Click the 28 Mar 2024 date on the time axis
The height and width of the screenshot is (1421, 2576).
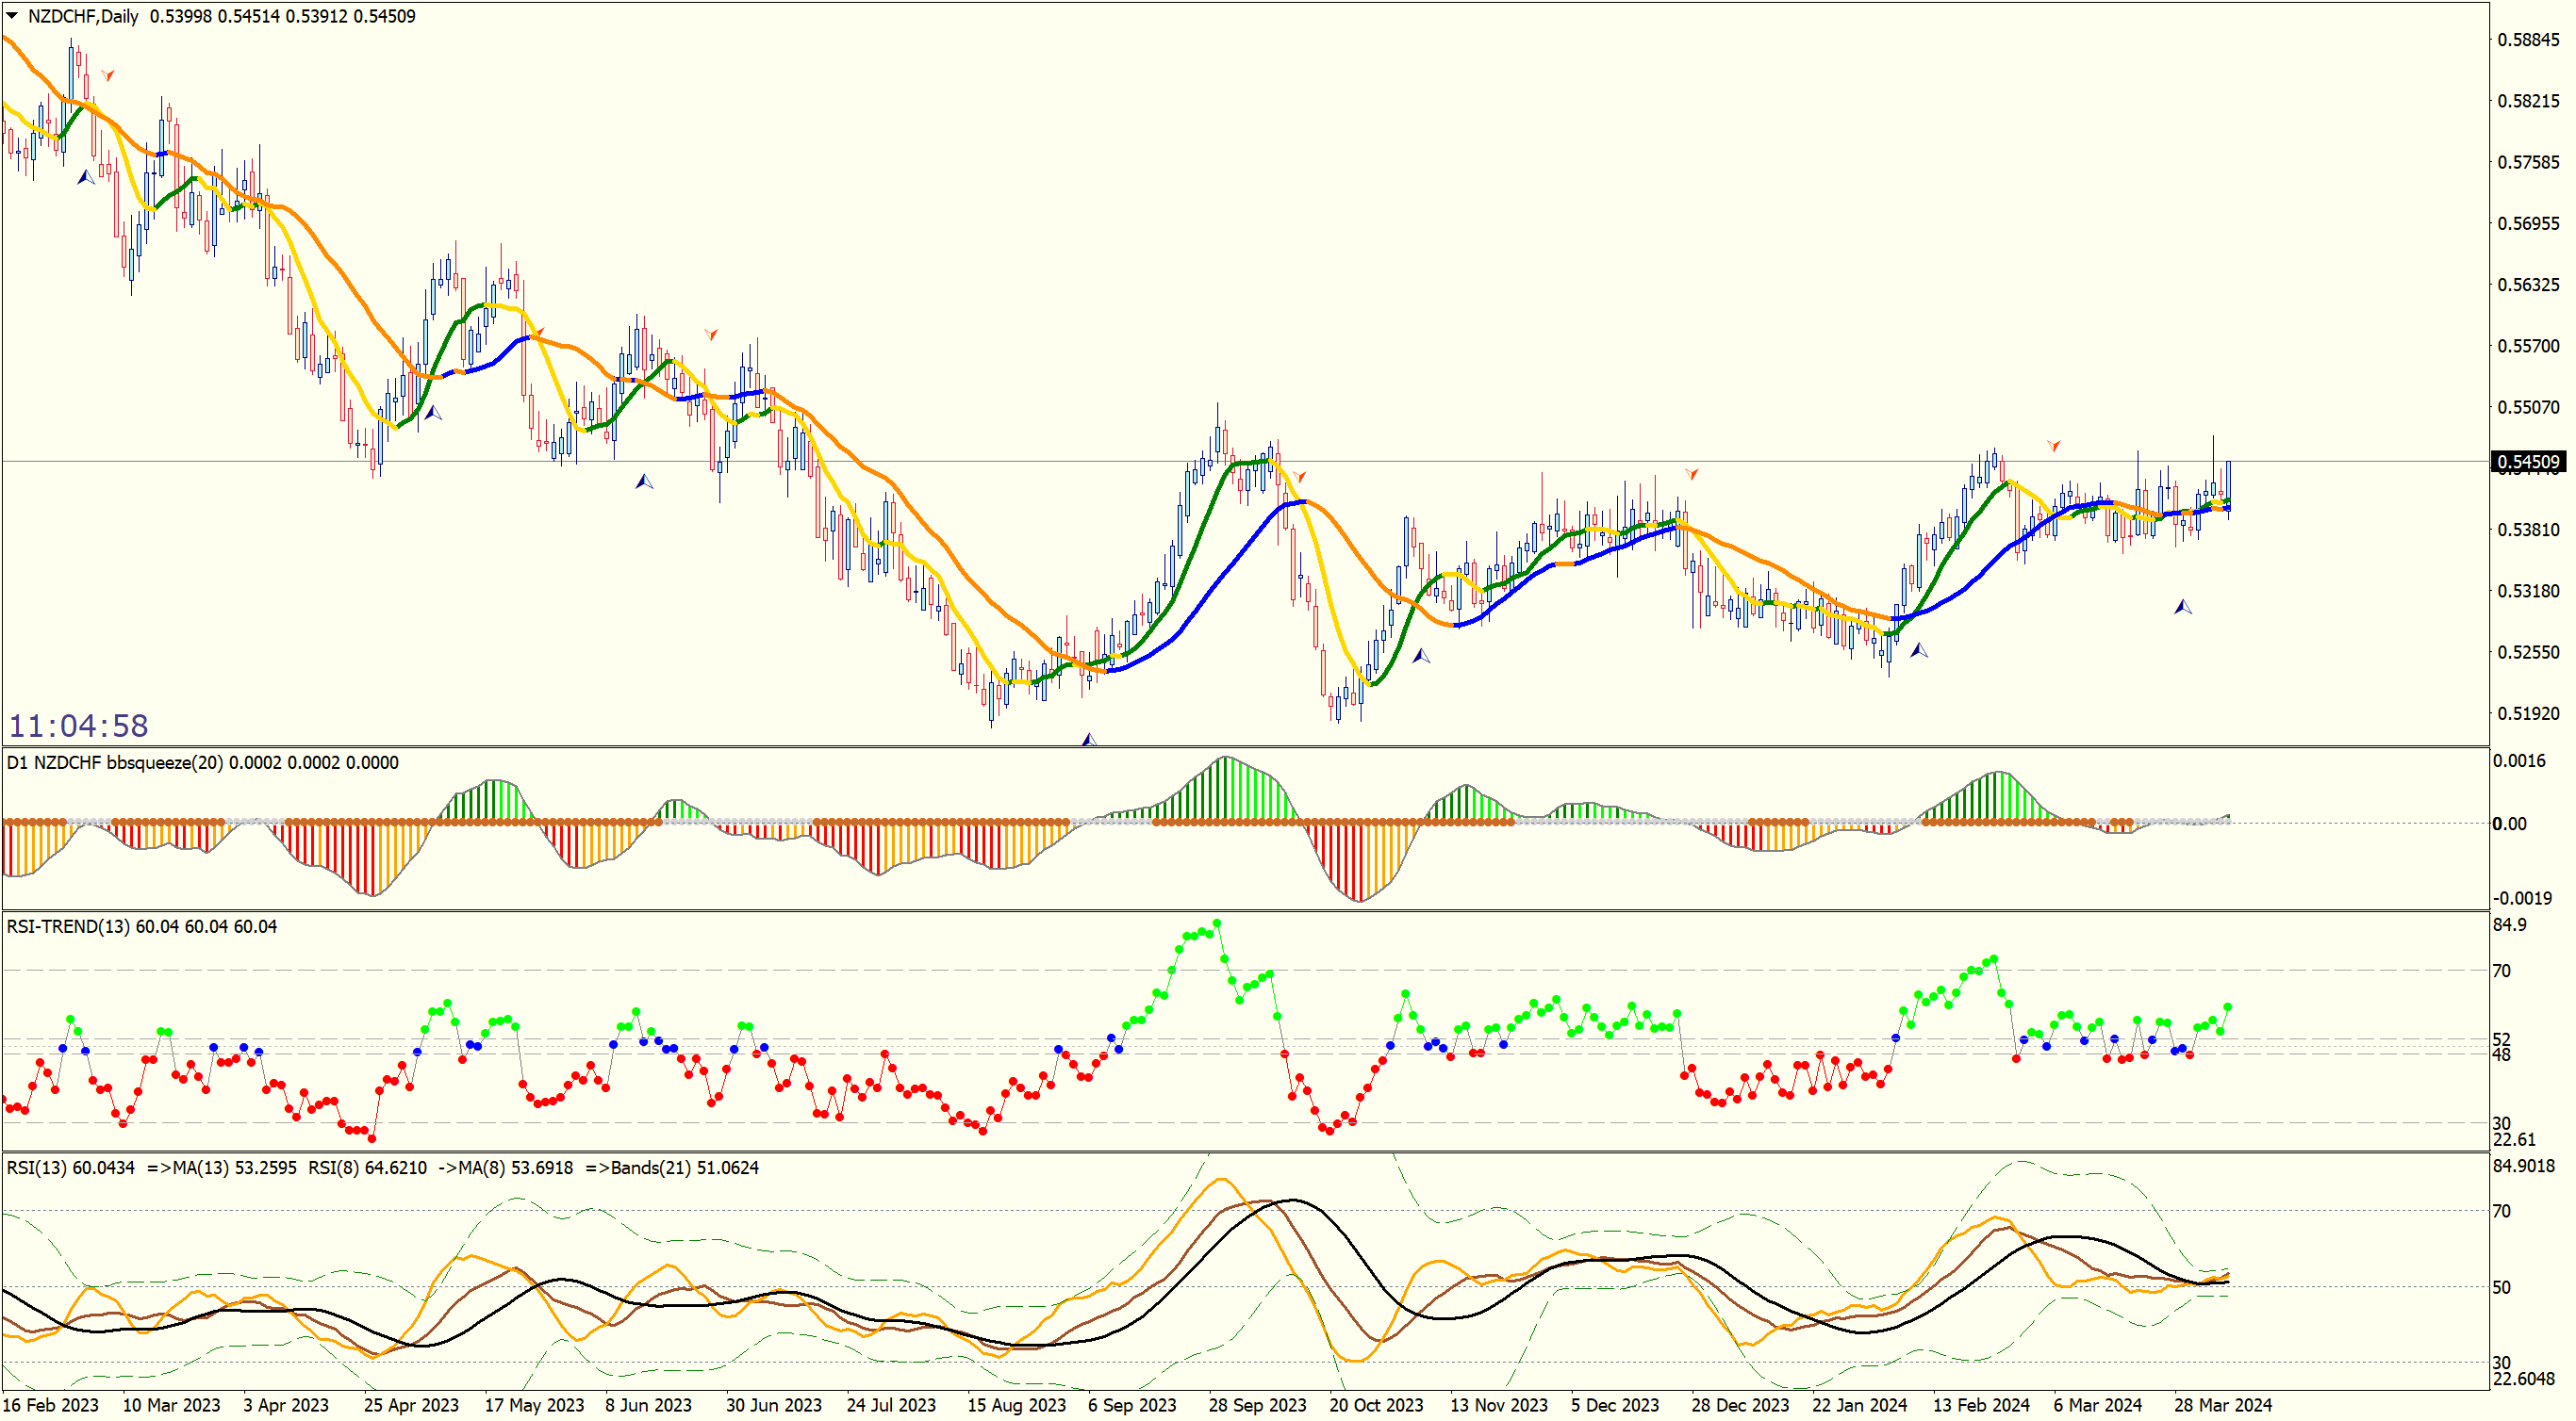pos(2222,1406)
